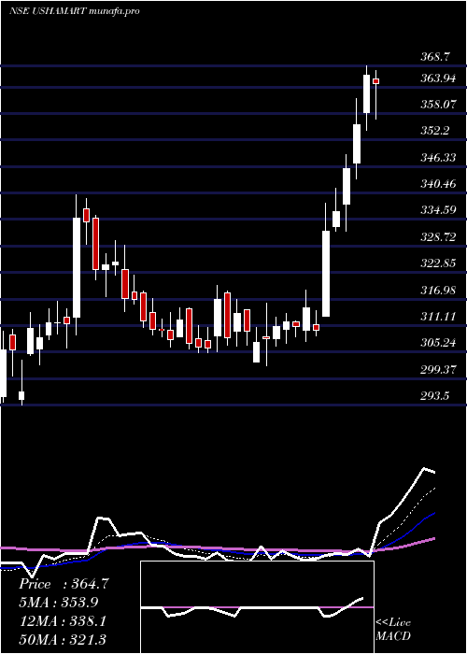Image resolution: width=467 pixels, height=654 pixels.
Task: Click the last red candlestick near 363.94
Action: (x=375, y=81)
